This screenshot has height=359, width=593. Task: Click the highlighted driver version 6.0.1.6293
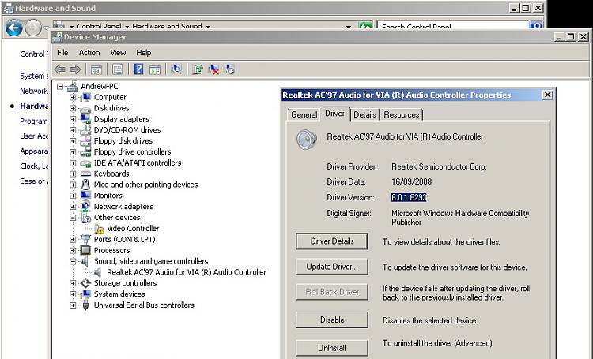[409, 197]
